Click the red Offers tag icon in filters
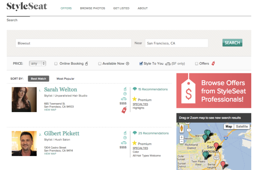Image resolution: width=258 pixels, height=170 pixels. tap(213, 63)
